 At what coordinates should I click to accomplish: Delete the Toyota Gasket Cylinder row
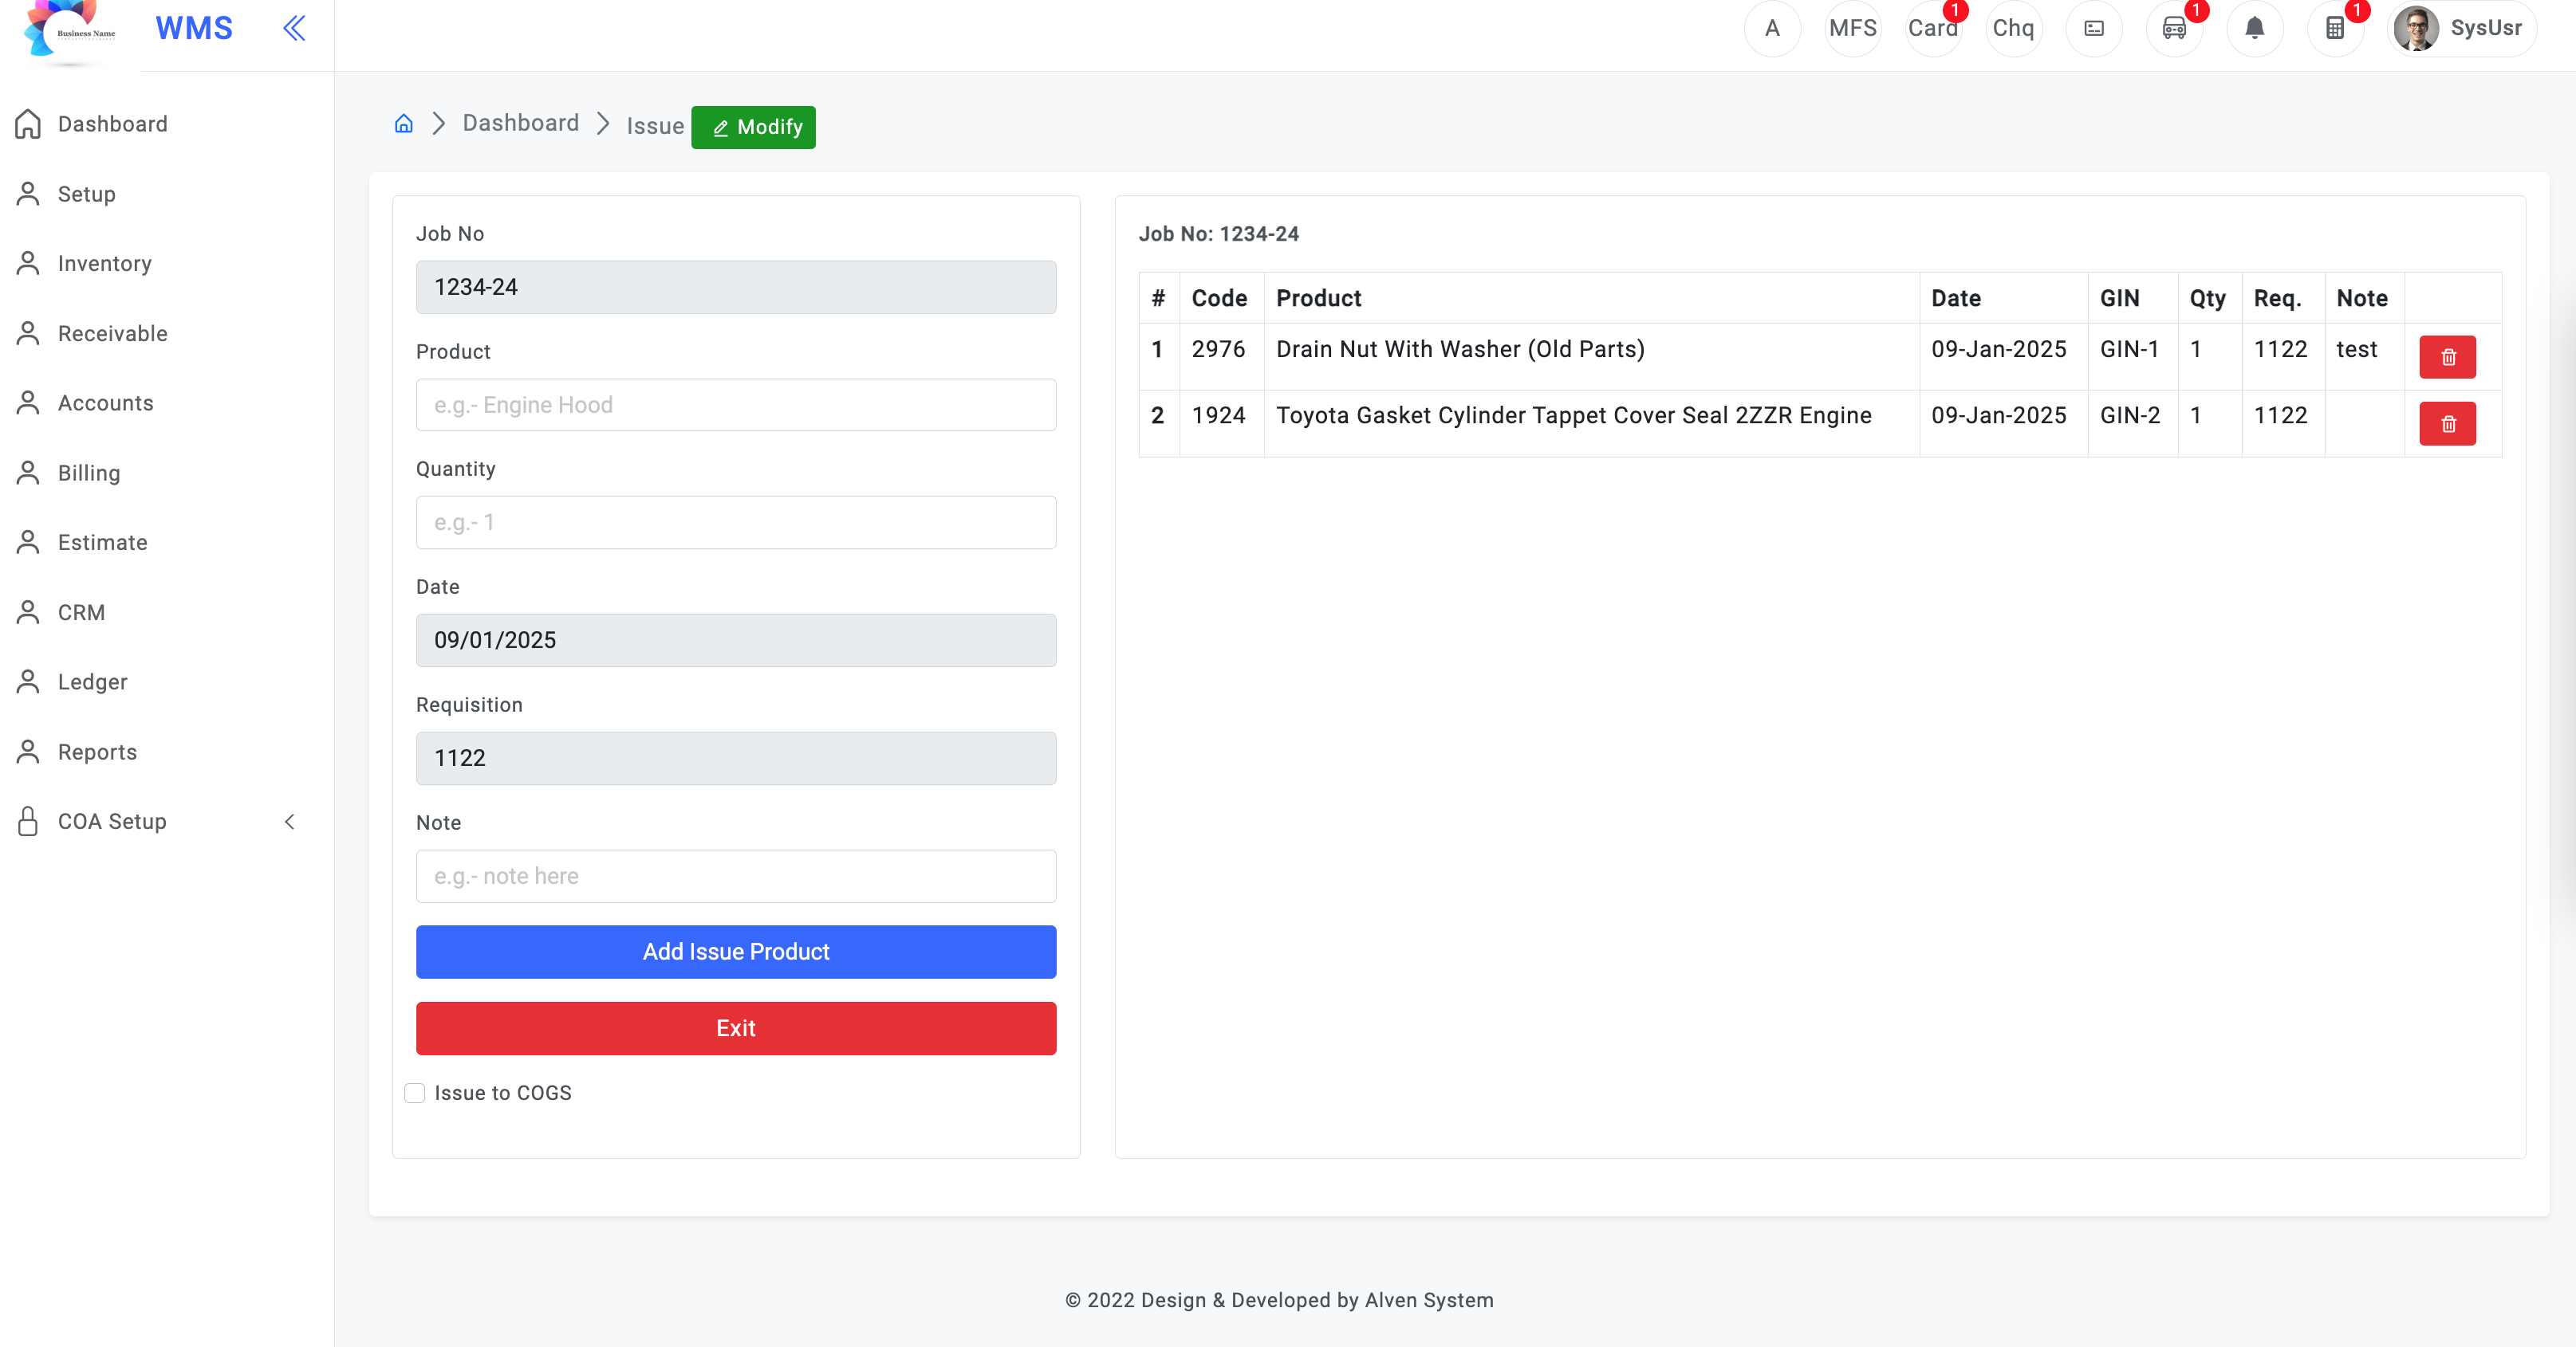click(x=2447, y=424)
